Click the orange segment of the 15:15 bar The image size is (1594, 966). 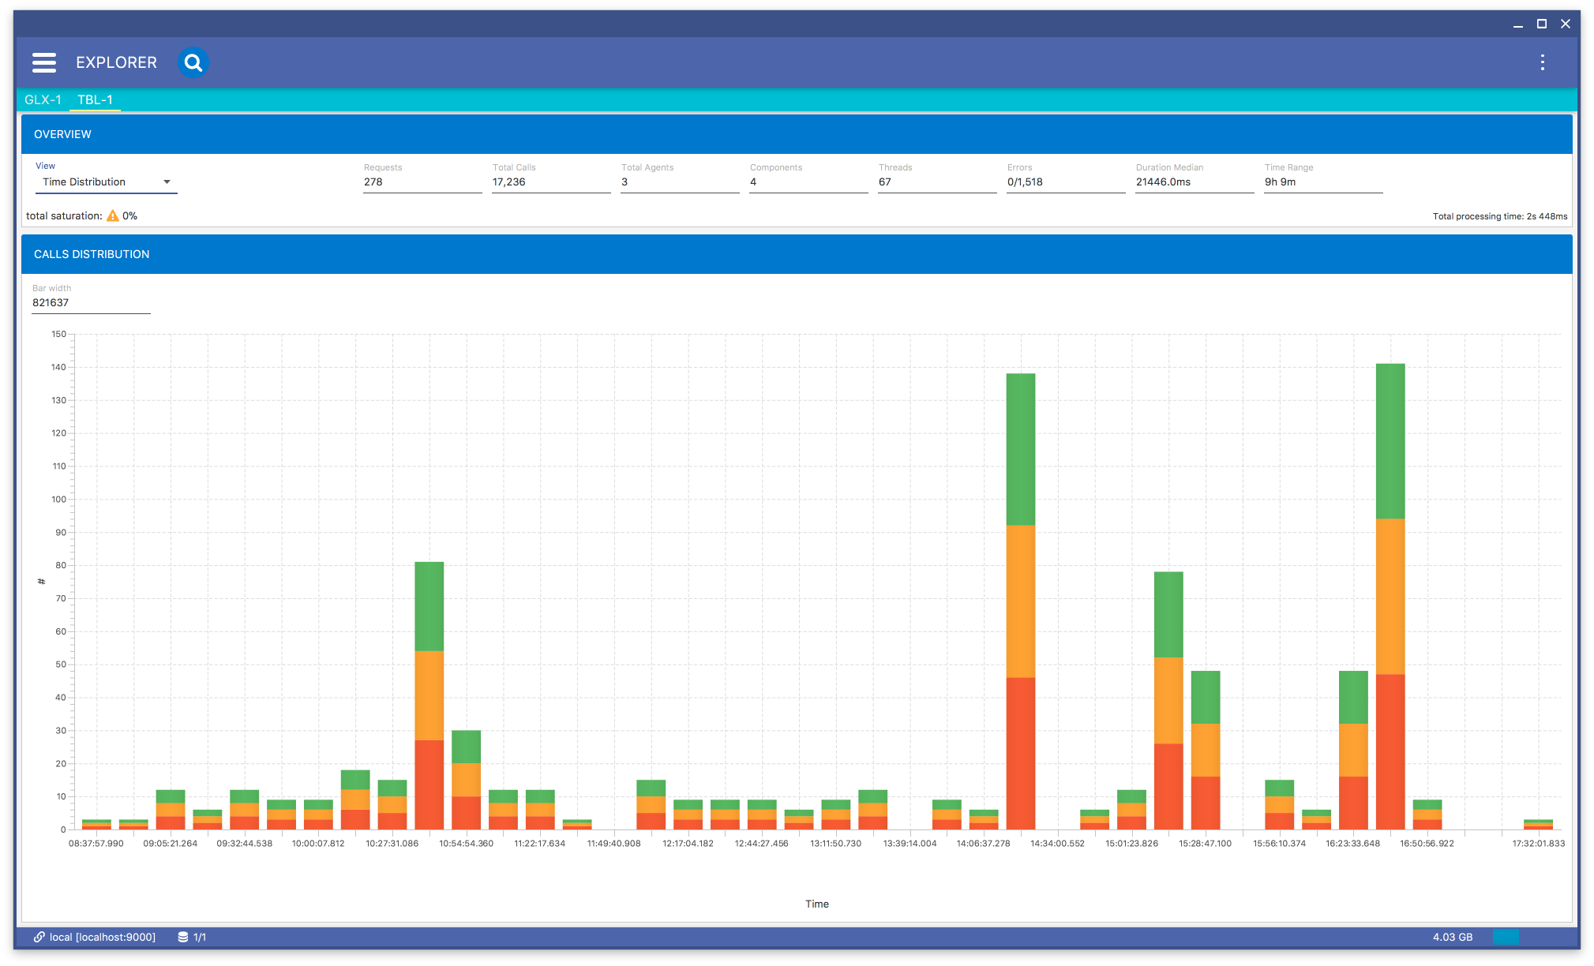pos(1168,701)
